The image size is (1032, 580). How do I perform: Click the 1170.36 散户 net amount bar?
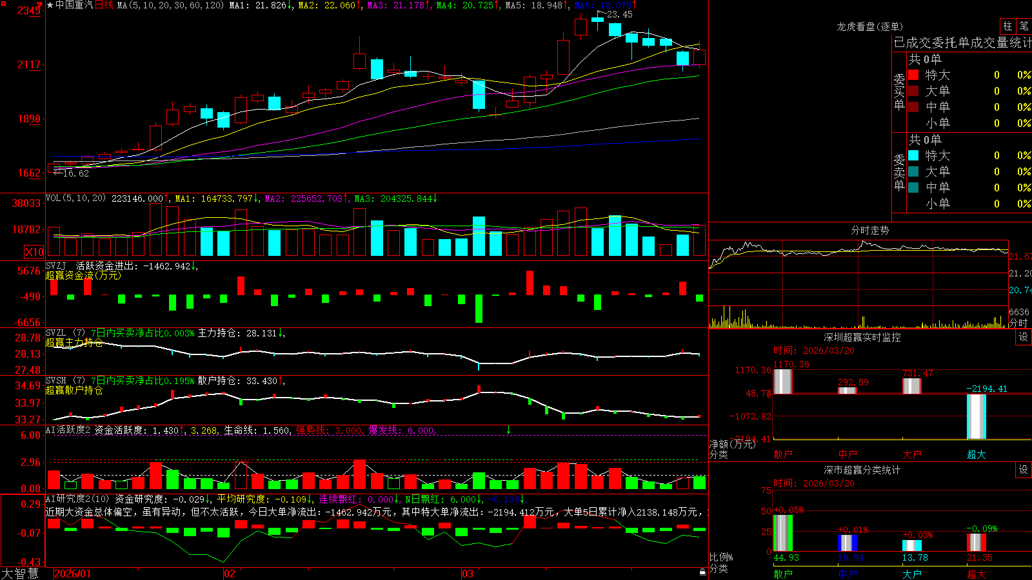coord(783,382)
